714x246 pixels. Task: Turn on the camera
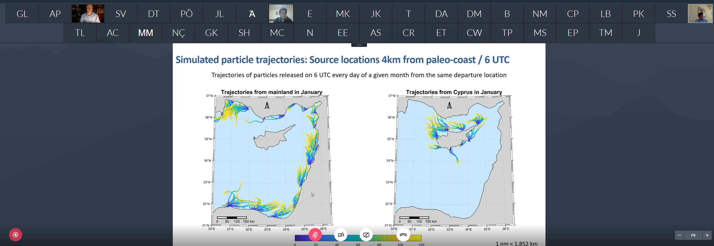[x=341, y=235]
